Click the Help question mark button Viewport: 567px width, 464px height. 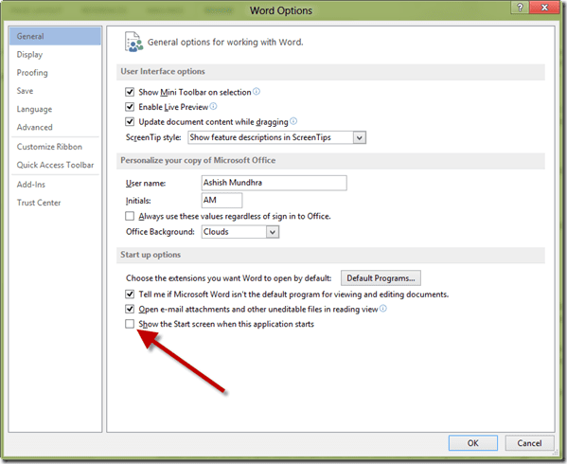coord(520,8)
